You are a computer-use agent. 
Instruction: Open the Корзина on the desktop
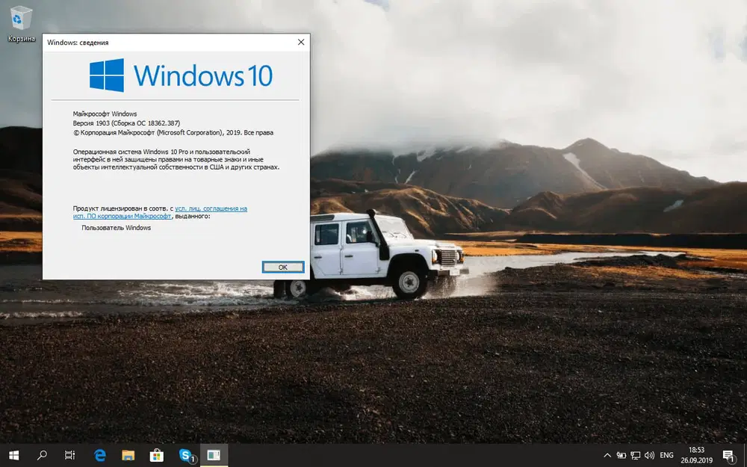[x=21, y=19]
